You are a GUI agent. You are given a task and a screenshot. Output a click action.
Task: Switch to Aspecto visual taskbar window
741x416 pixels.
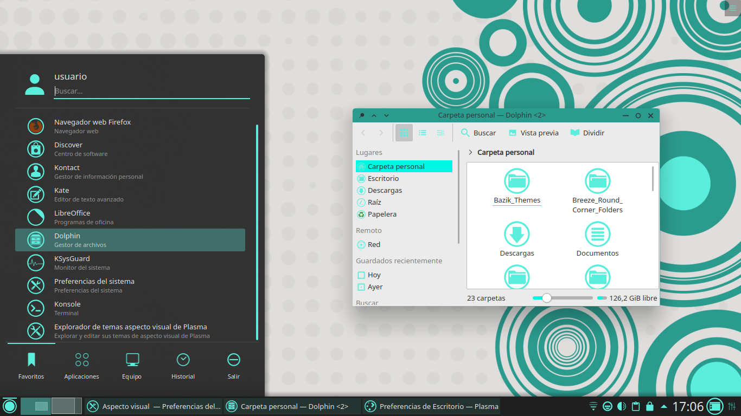[x=154, y=406]
